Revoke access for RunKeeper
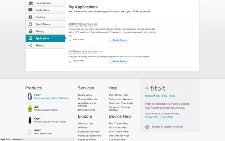The width and height of the screenshot is (225, 141). pos(118,61)
